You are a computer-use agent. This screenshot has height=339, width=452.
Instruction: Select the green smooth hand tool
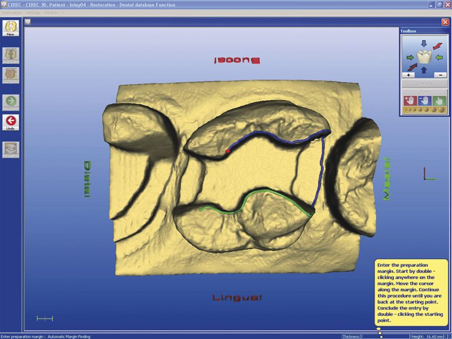[438, 100]
